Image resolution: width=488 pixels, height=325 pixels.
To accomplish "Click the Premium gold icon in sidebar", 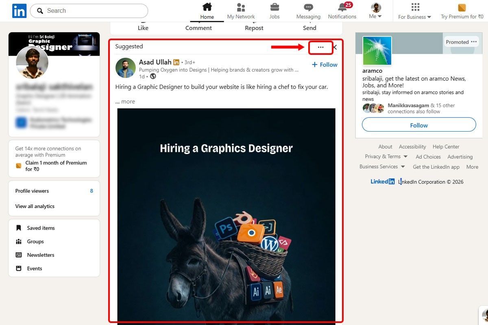I will pyautogui.click(x=19, y=166).
